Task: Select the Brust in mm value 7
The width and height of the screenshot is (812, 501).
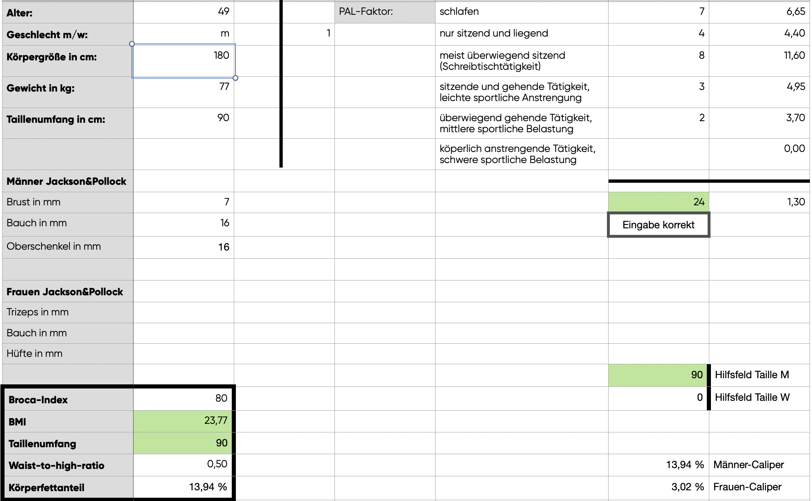Action: (183, 202)
